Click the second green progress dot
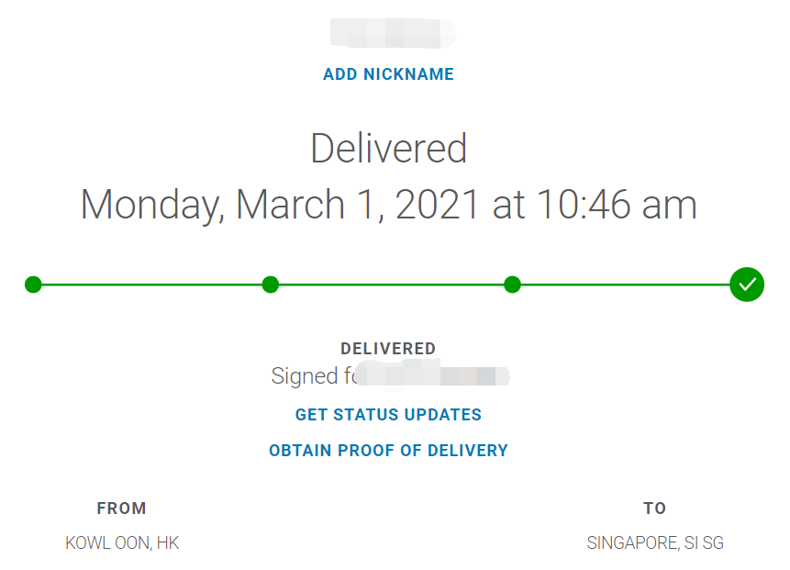 coord(271,285)
